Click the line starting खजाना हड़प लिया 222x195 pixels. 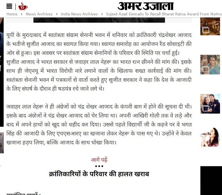[61, 142]
